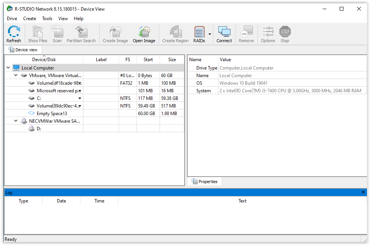Click the Size column header
Viewport: 370px width, 245px height.
[172, 60]
